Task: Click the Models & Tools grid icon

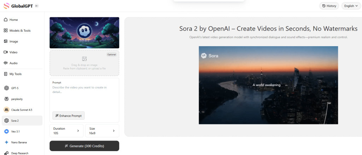Action: [6, 31]
